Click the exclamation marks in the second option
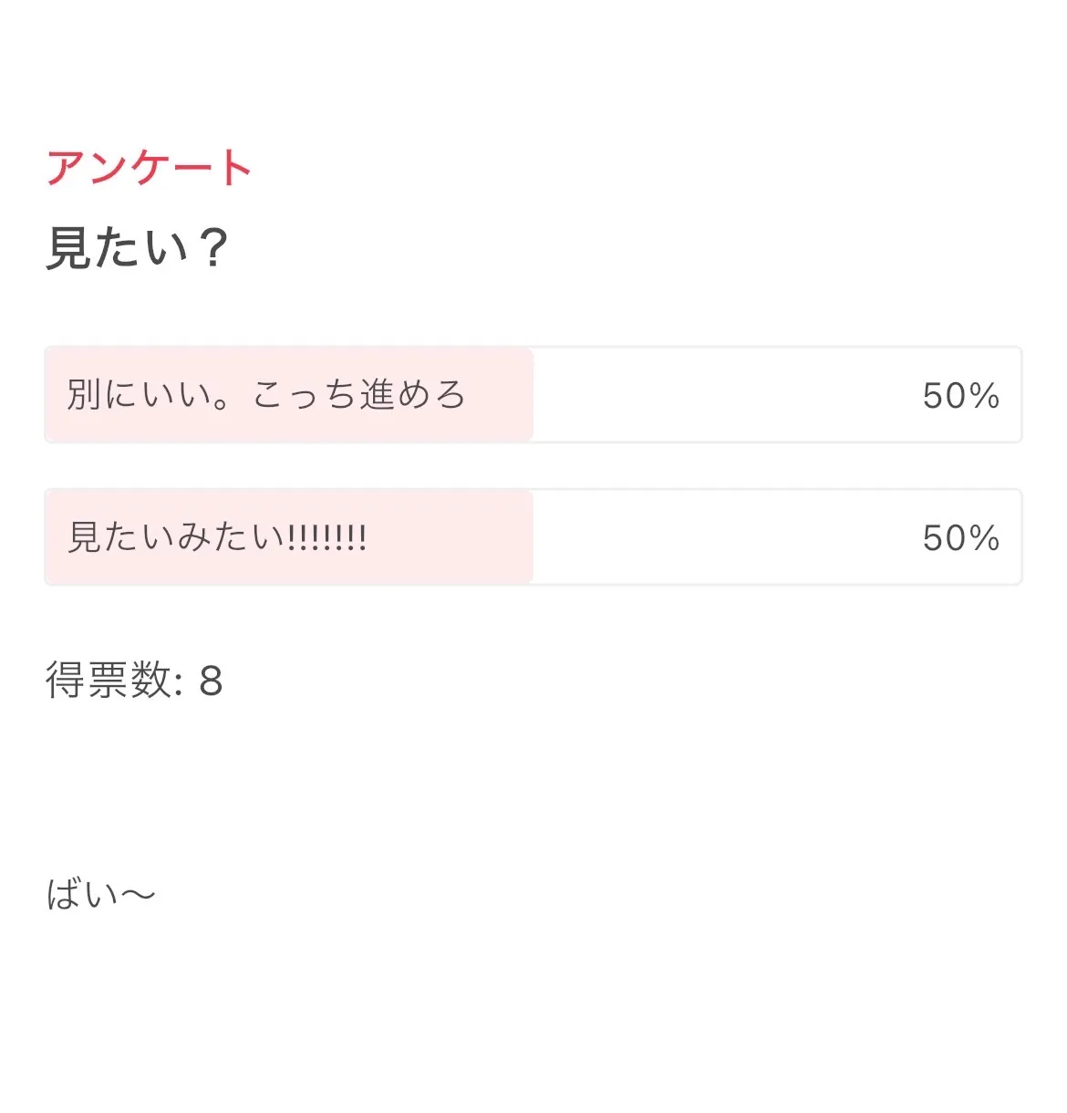Viewport: 1067px width, 1113px height. (326, 537)
